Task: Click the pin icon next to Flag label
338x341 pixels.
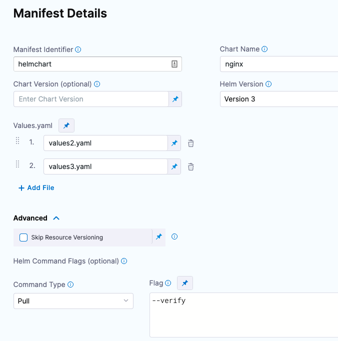Action: point(184,283)
